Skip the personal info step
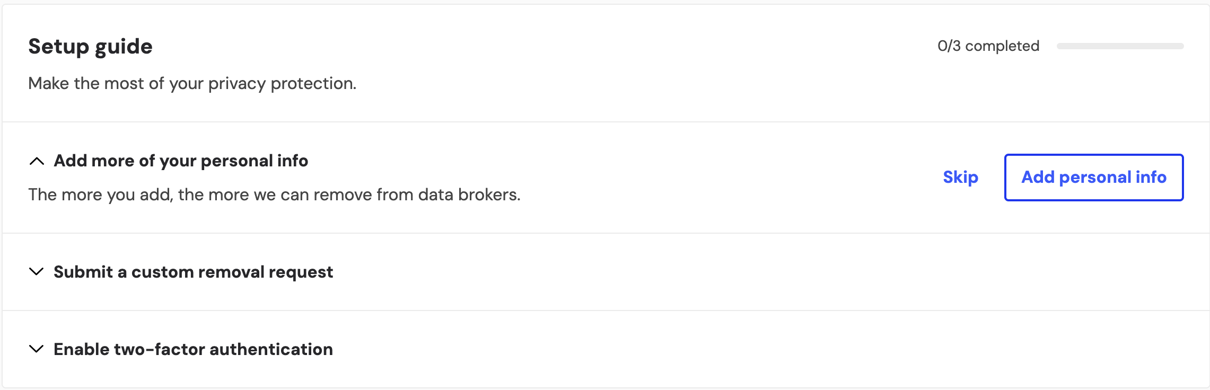The image size is (1210, 390). point(960,177)
